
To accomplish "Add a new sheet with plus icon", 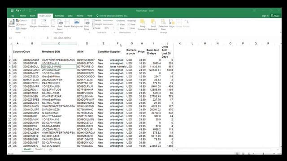I will point(51,150).
